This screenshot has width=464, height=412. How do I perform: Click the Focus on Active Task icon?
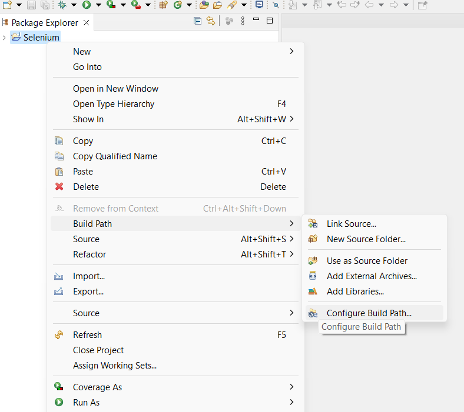coord(229,21)
